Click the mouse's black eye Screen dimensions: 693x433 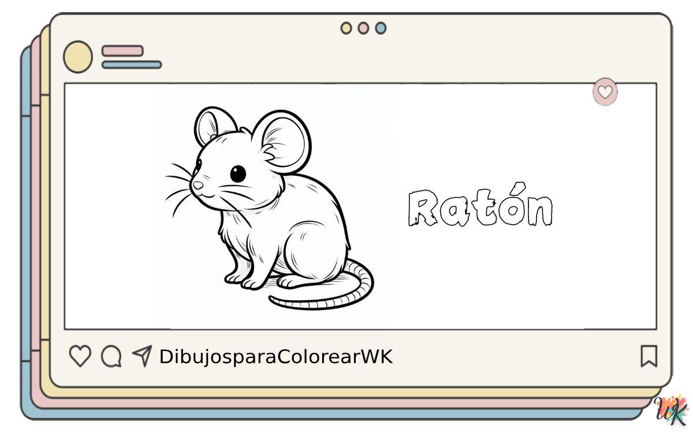[x=238, y=173]
